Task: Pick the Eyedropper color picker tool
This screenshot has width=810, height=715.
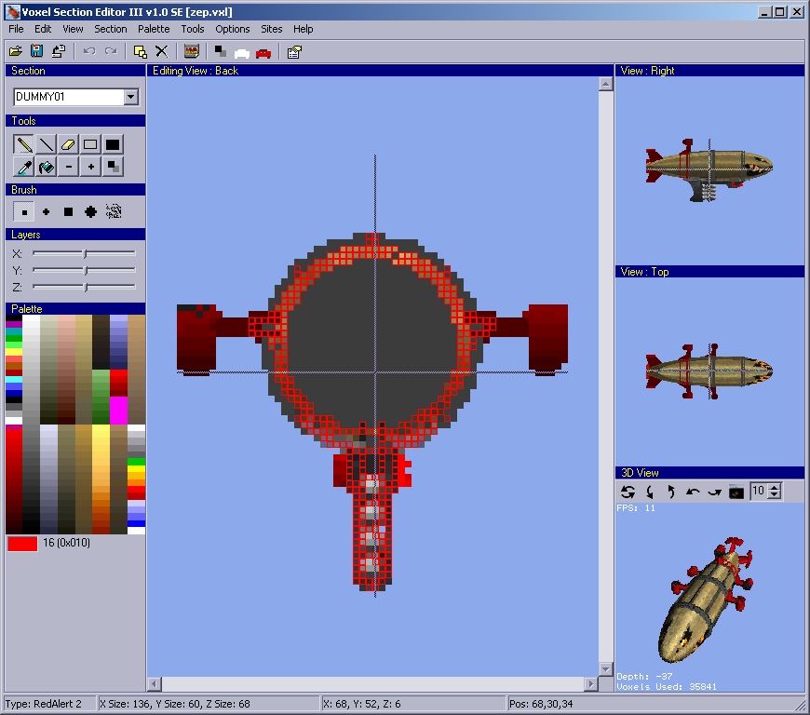Action: 24,167
